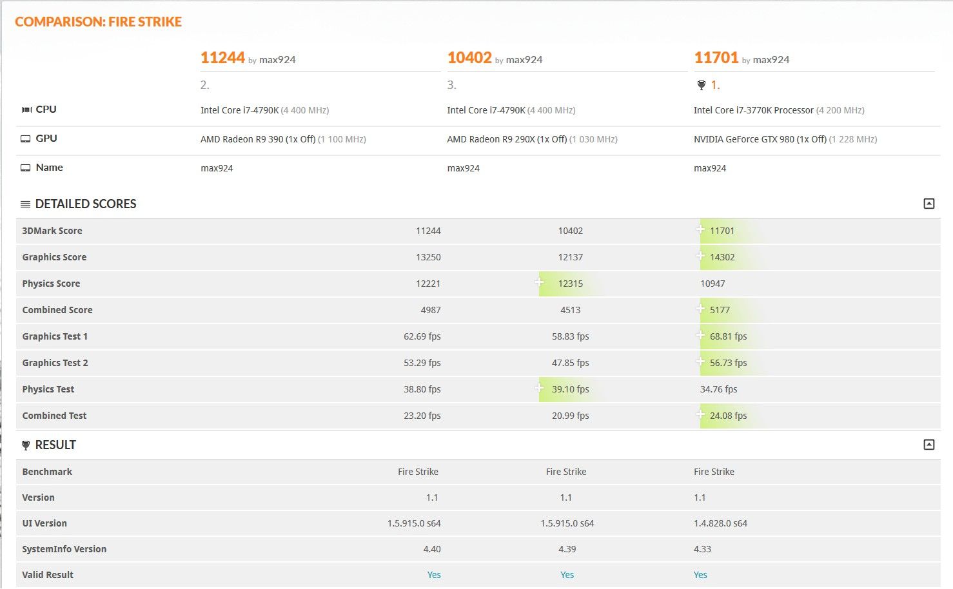This screenshot has width=953, height=589.
Task: Click the Name monitor icon
Action: 26,168
